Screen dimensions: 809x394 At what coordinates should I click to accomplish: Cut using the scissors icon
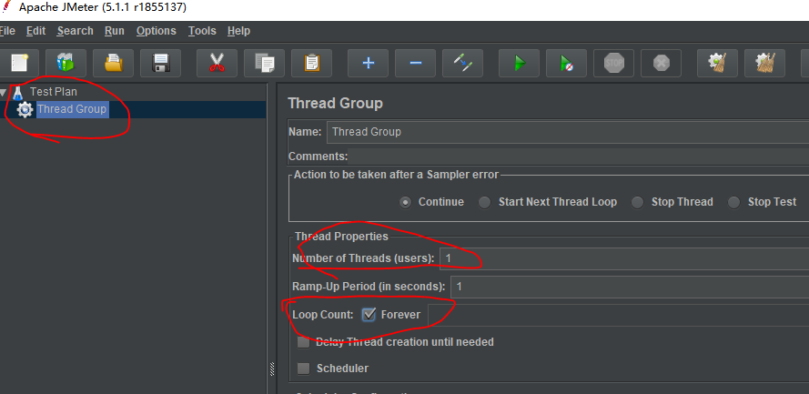point(217,64)
